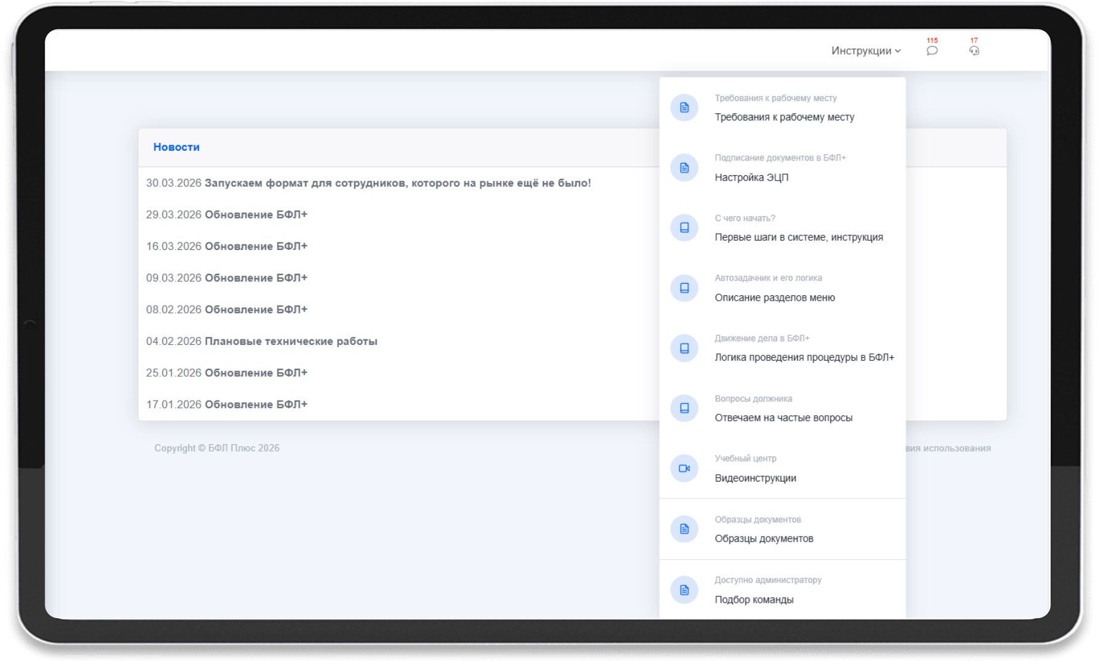The height and width of the screenshot is (661, 1098).
Task: Open the 29.03.2026 Обновление БФЛ+ news item
Action: [x=227, y=214]
